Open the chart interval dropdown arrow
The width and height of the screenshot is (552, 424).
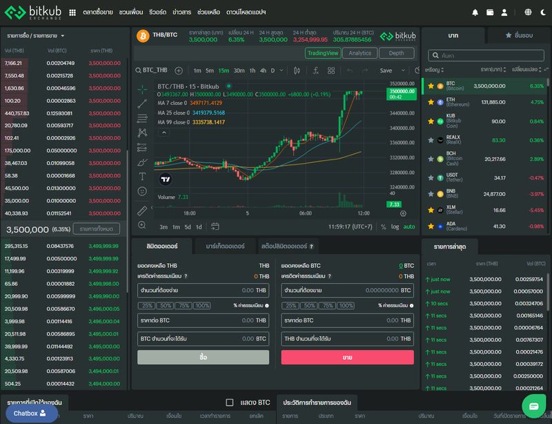pyautogui.click(x=282, y=70)
